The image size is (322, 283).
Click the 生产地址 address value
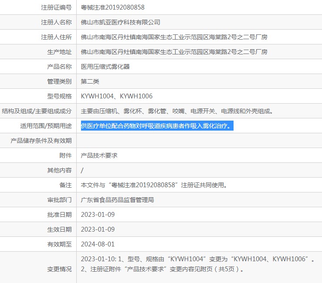pos(174,52)
